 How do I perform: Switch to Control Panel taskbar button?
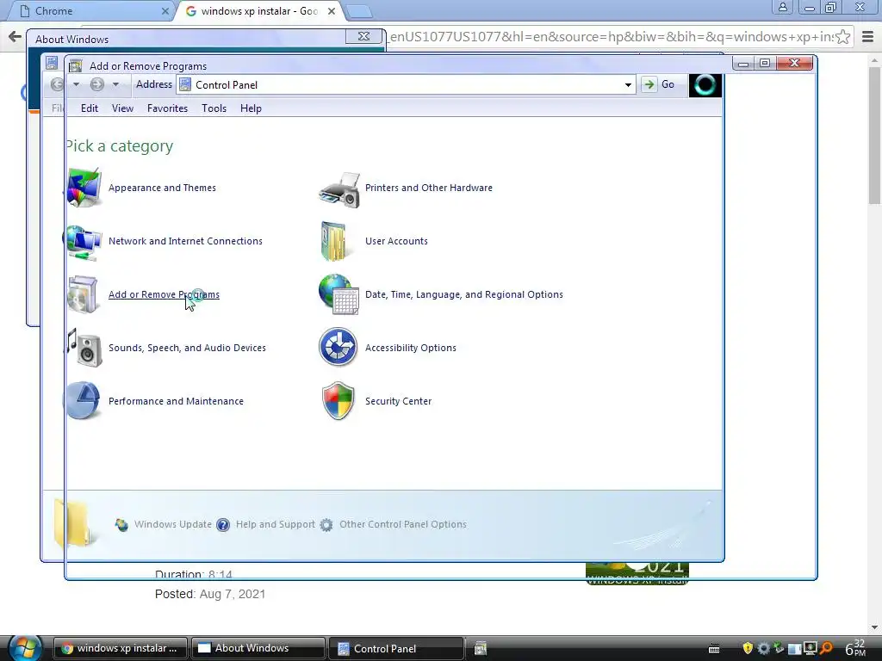(x=395, y=648)
